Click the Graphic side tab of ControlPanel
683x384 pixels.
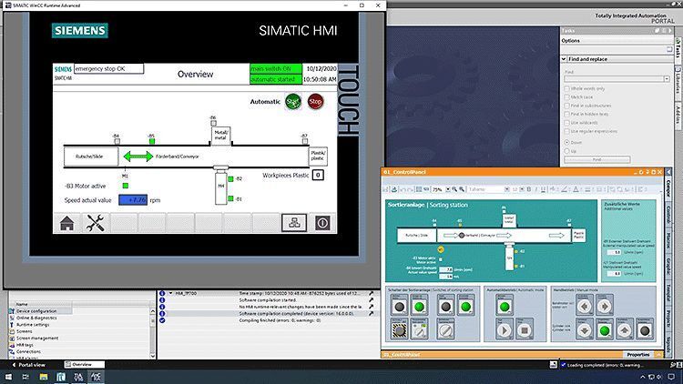pos(668,267)
